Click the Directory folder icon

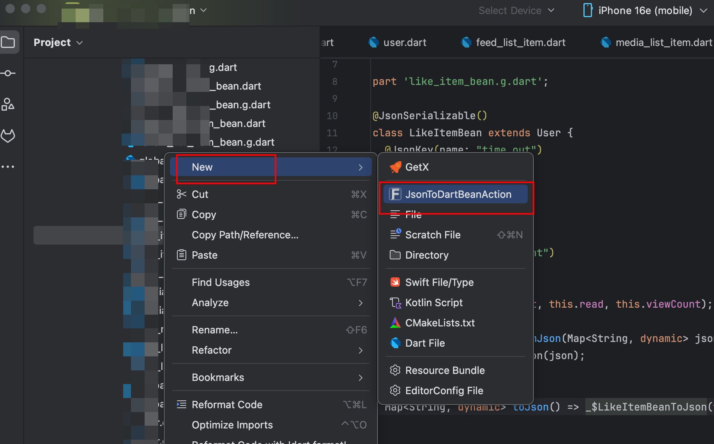point(395,255)
